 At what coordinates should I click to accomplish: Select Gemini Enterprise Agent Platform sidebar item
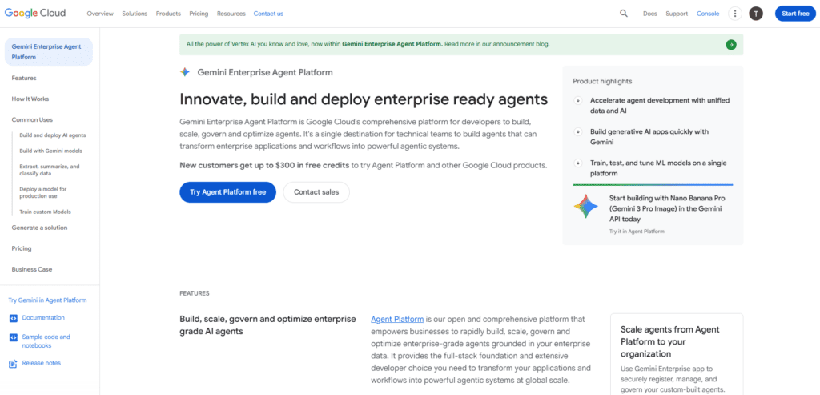pos(49,52)
